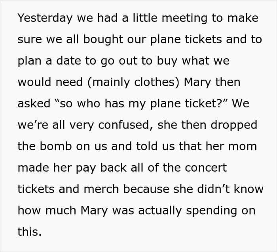Click the word "confused," in the text
The image size is (277, 252).
[x=125, y=125]
